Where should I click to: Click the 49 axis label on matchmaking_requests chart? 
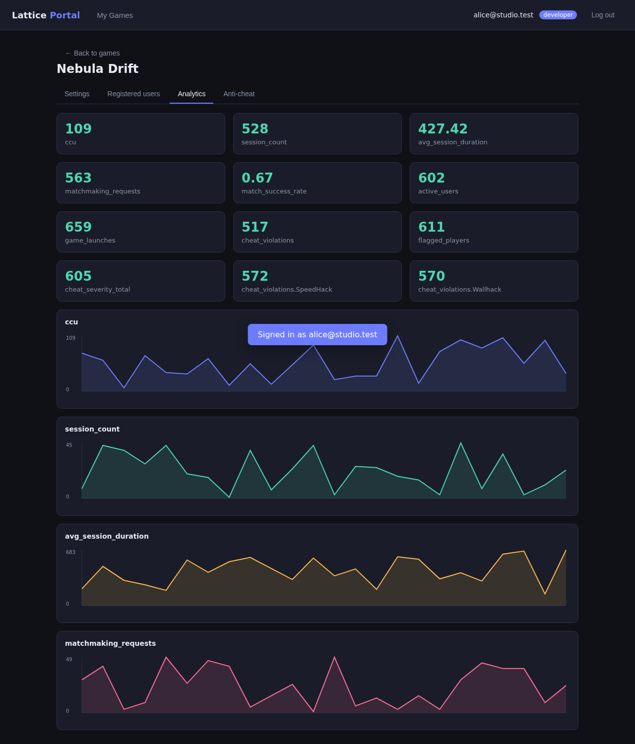(69, 659)
